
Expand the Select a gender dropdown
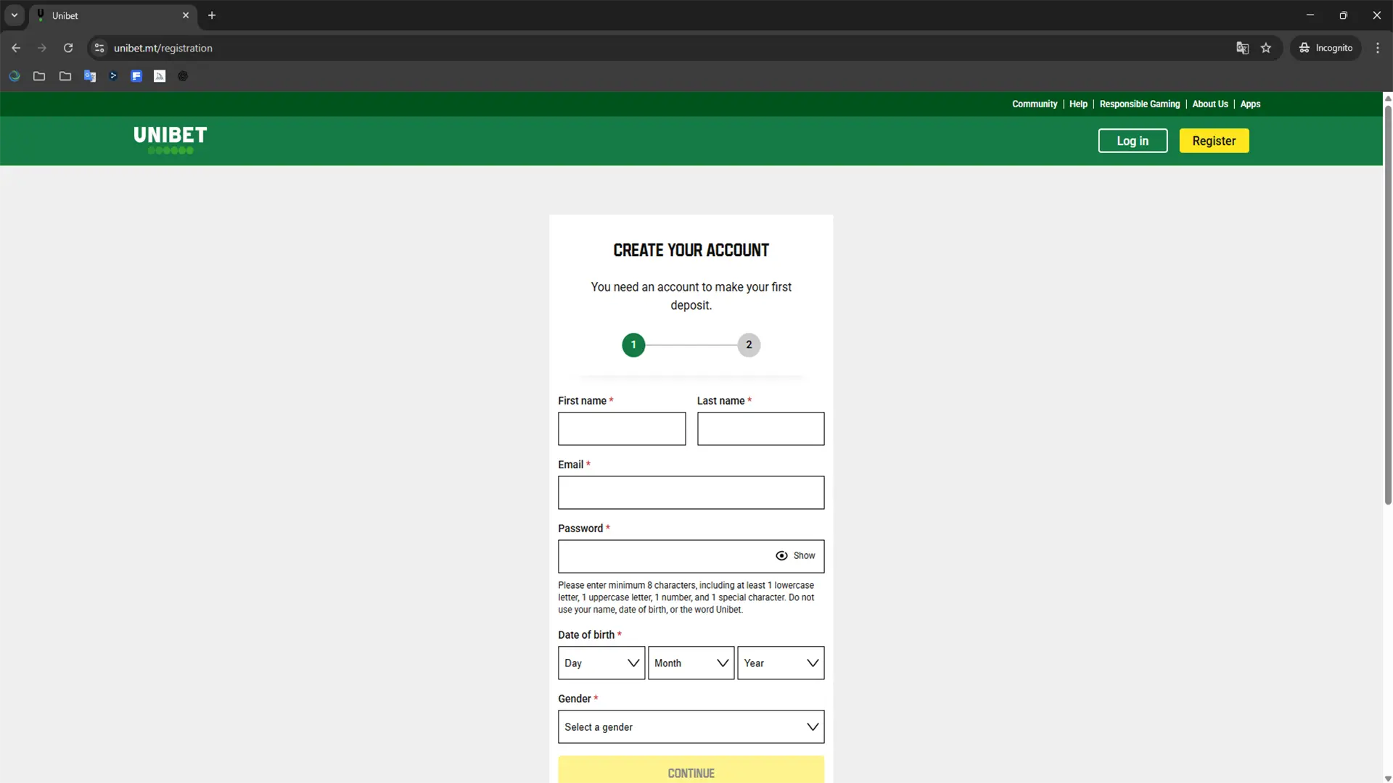691,727
